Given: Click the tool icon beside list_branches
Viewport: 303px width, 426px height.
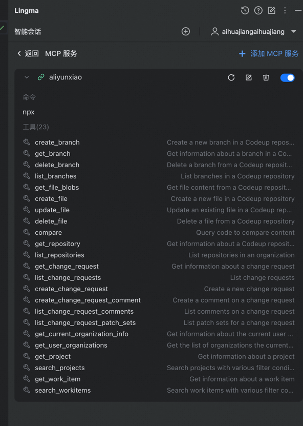Looking at the screenshot, I should click(27, 176).
